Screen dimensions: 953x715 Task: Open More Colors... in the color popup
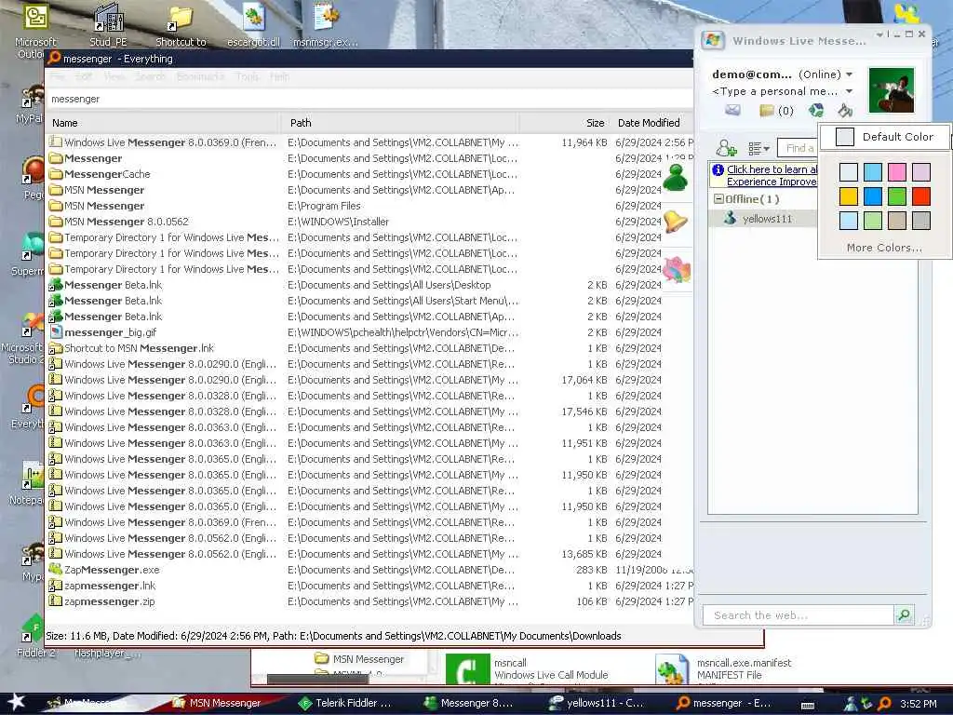point(884,248)
